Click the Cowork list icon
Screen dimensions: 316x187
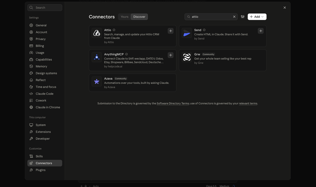point(31,100)
